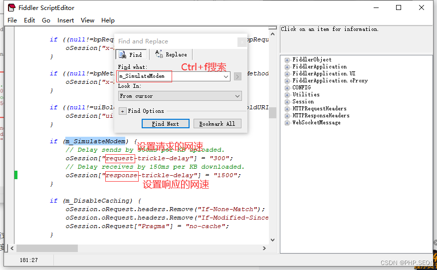Select the FiddlerObject item
This screenshot has height=270, width=437.
point(312,60)
